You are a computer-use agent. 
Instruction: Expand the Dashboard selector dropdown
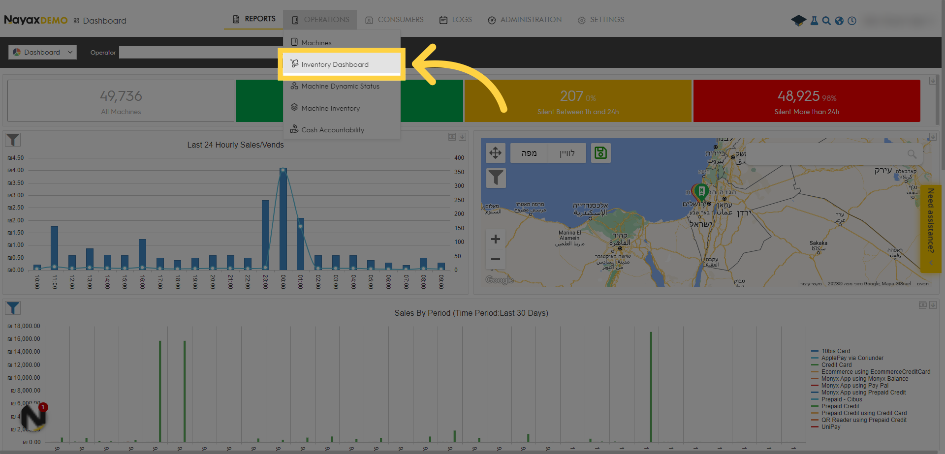pos(42,52)
